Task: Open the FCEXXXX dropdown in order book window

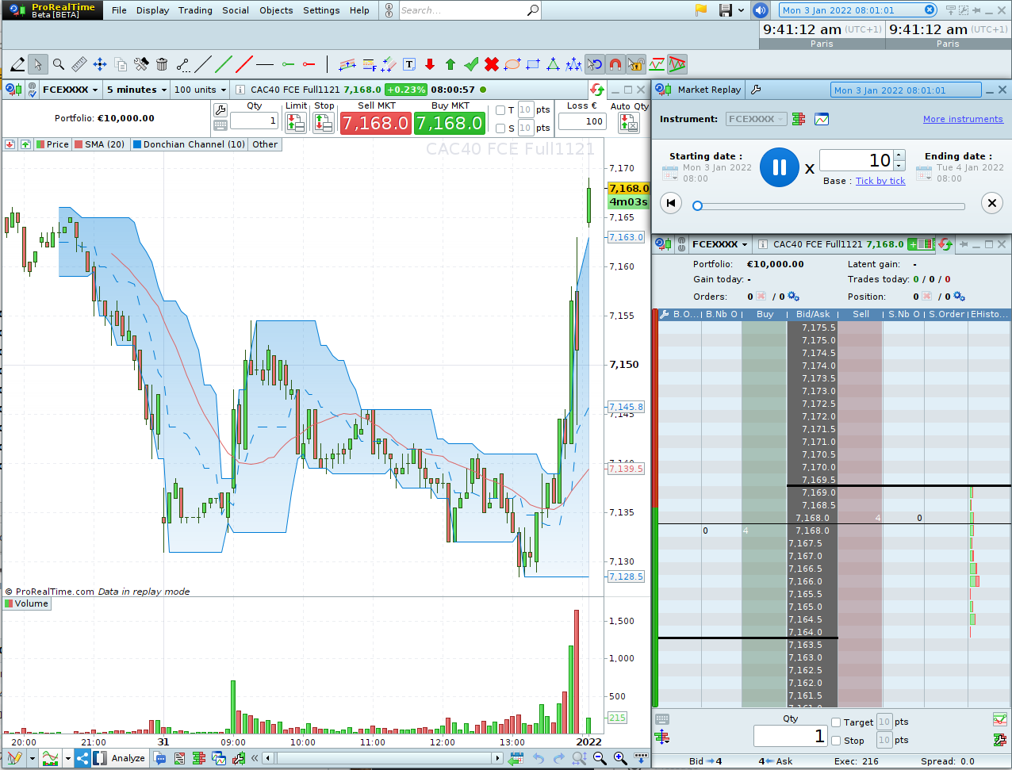Action: click(x=719, y=244)
